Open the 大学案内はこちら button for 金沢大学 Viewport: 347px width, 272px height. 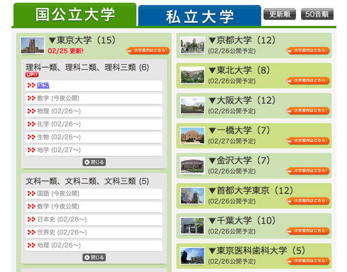point(308,171)
